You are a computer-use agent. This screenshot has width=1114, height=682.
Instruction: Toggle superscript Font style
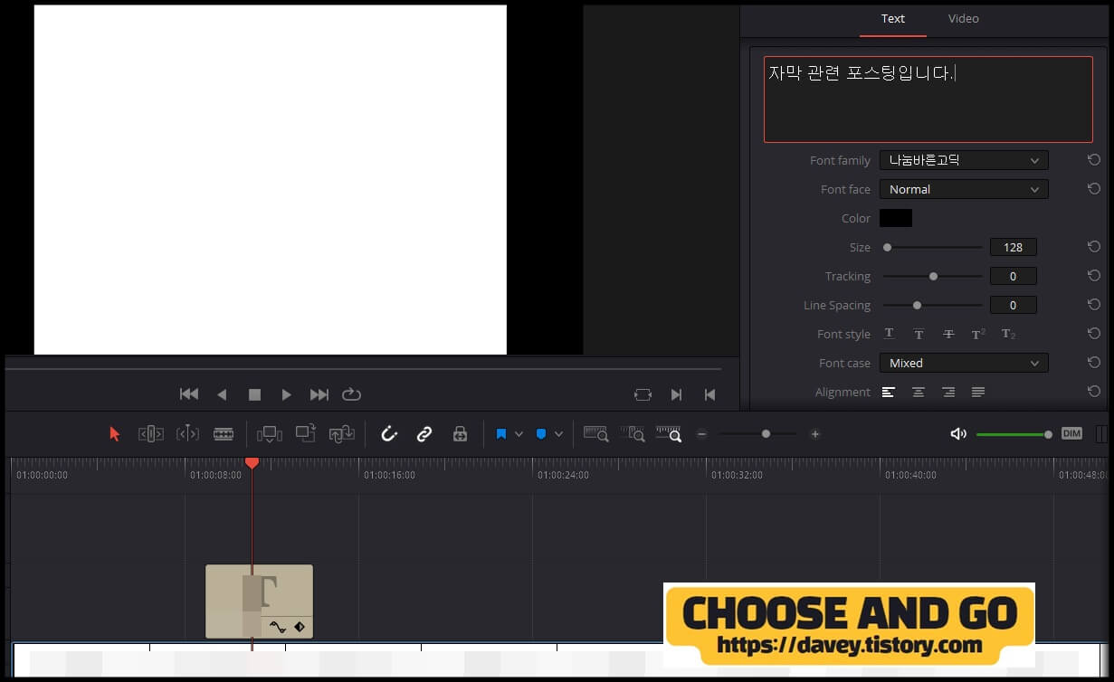point(978,334)
